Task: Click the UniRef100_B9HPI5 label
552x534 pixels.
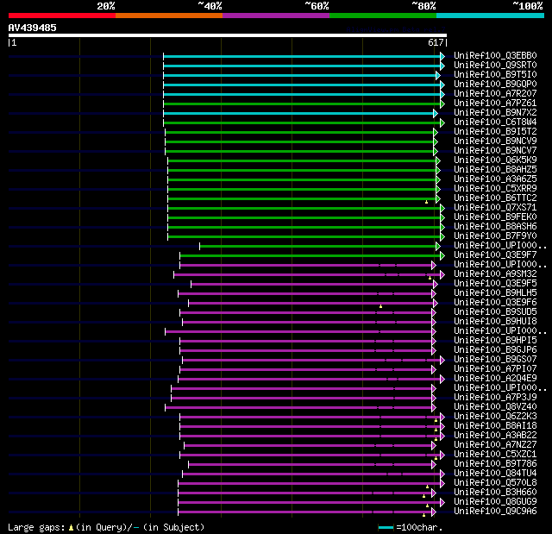Action: point(495,341)
